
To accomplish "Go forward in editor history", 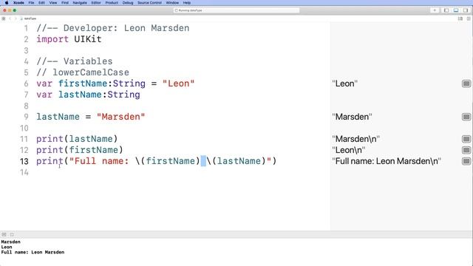I will click(x=16, y=18).
